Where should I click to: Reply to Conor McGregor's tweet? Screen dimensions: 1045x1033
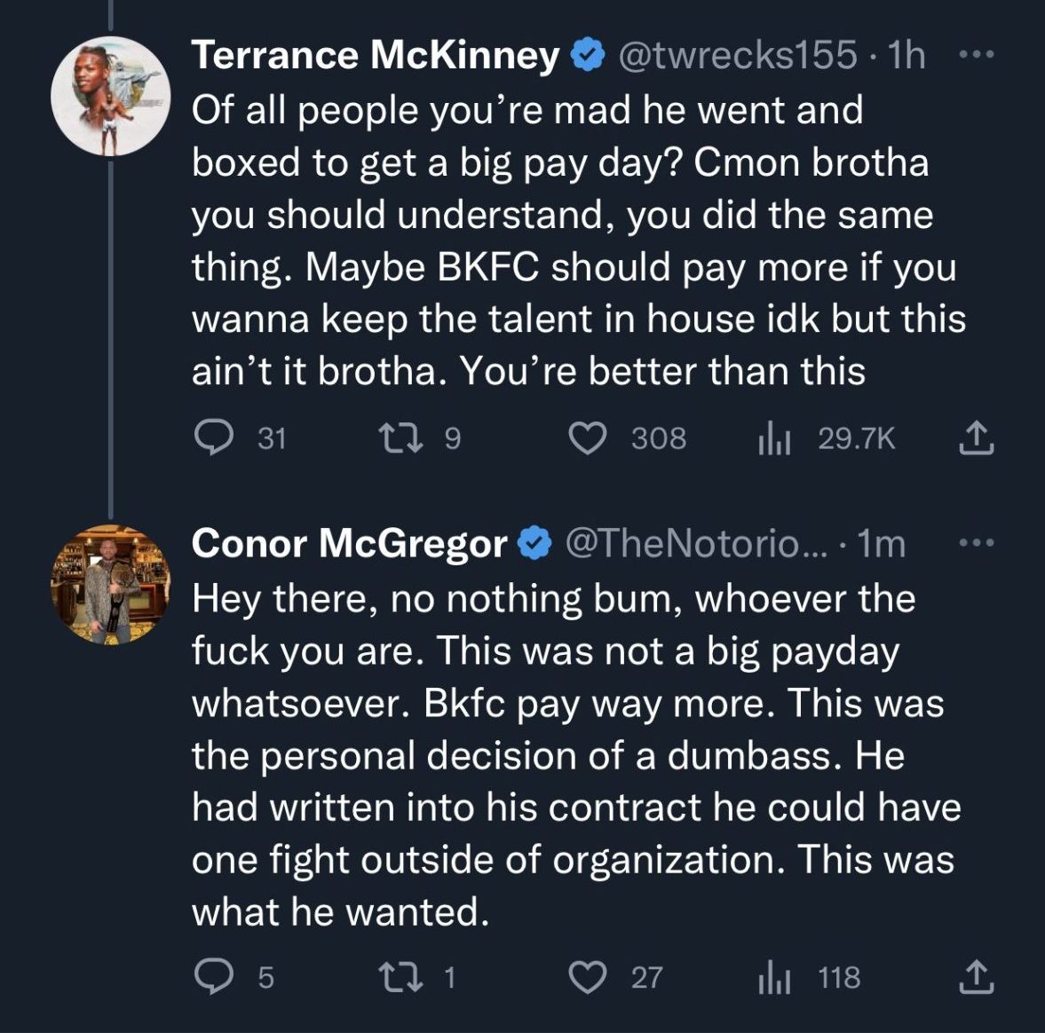[x=213, y=977]
